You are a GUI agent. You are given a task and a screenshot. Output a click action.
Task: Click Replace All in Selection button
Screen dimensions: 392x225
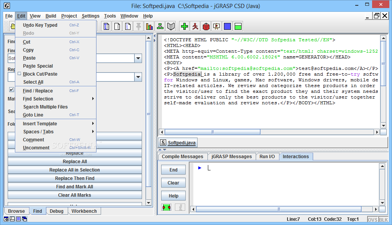(75, 170)
